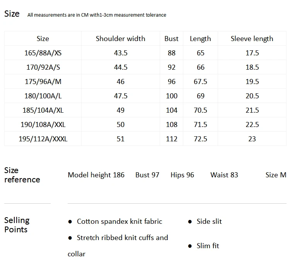290x278 pixels.
Task: Click the measurement tolerance note text
Action: point(97,15)
